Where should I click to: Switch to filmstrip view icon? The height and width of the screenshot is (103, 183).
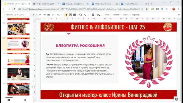[9, 100]
